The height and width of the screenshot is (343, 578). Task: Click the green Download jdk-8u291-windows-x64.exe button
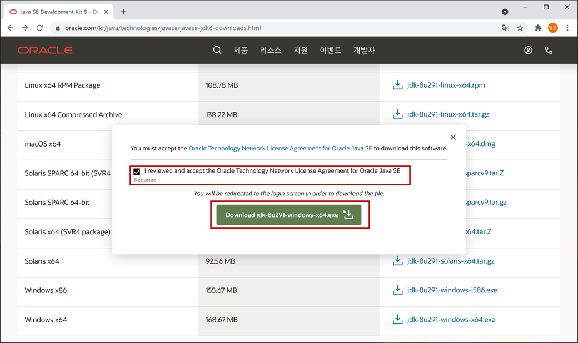[x=289, y=215]
